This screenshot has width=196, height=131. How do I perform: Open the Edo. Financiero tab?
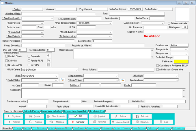(40, 128)
